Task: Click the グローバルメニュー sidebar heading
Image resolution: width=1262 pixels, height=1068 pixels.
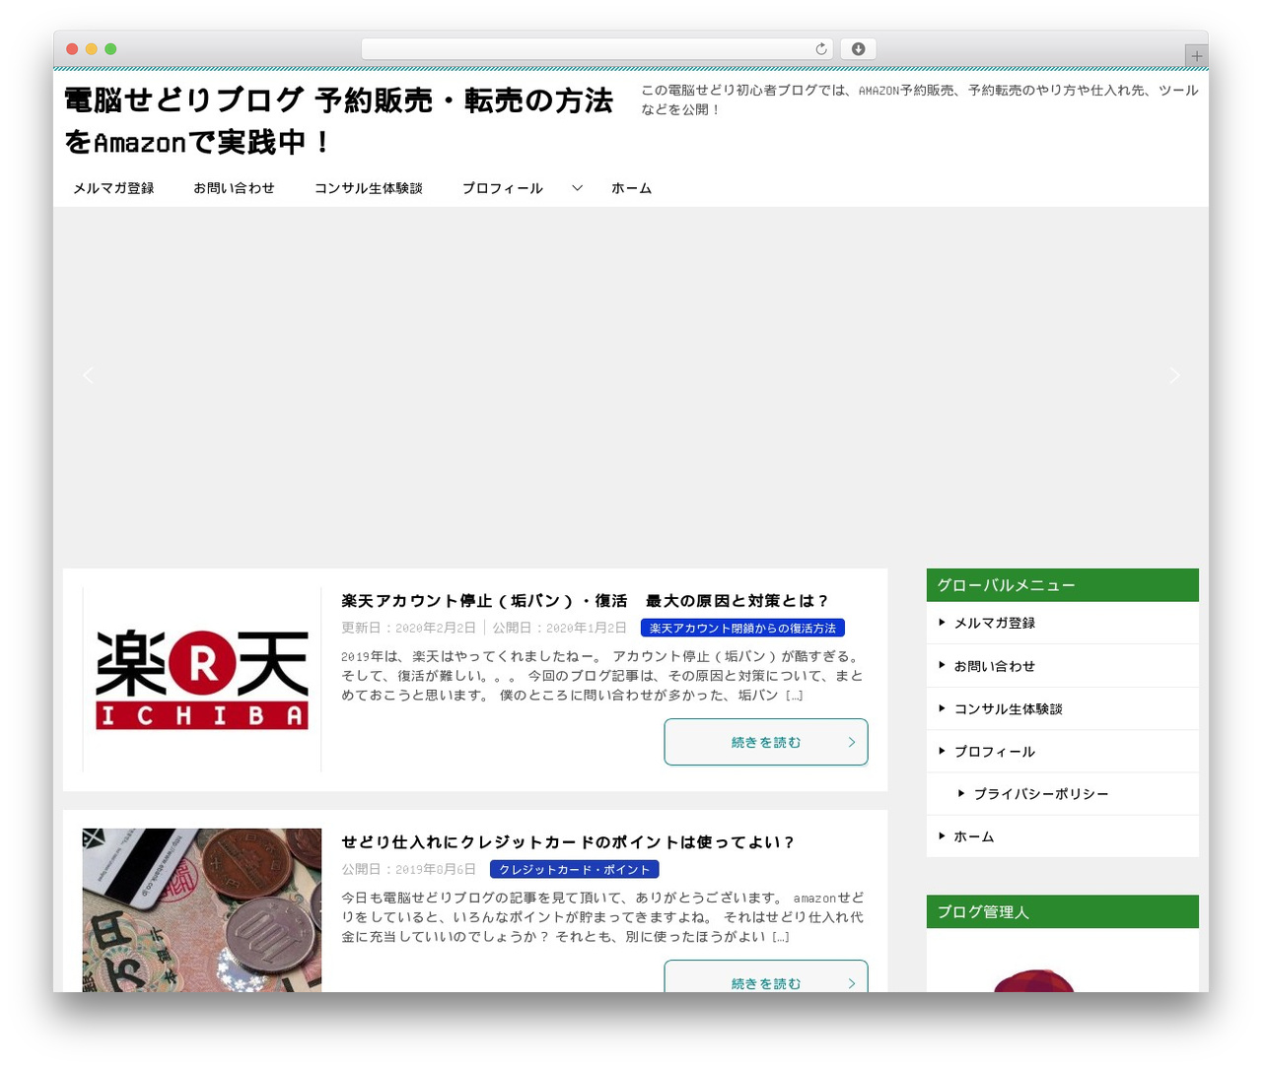Action: (1063, 585)
